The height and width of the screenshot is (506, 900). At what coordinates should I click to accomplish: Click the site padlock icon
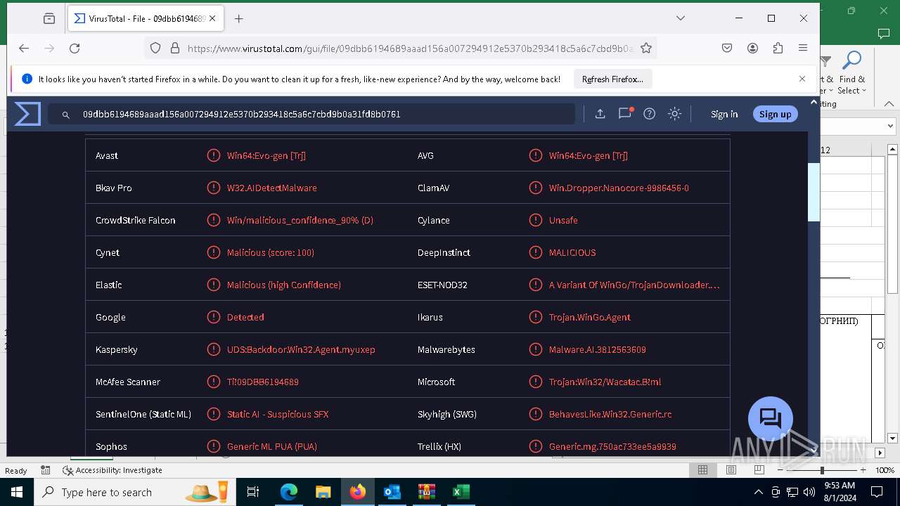pos(174,48)
